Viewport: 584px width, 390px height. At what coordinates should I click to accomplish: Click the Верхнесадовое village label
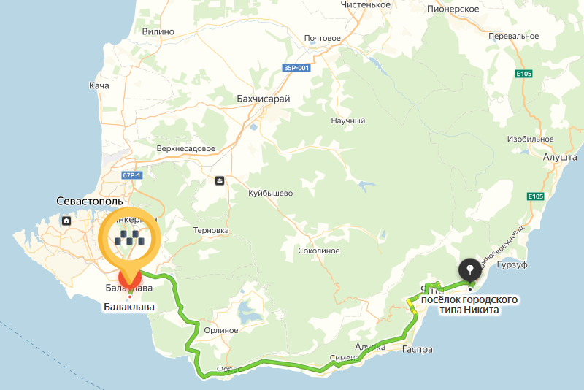pyautogui.click(x=186, y=149)
